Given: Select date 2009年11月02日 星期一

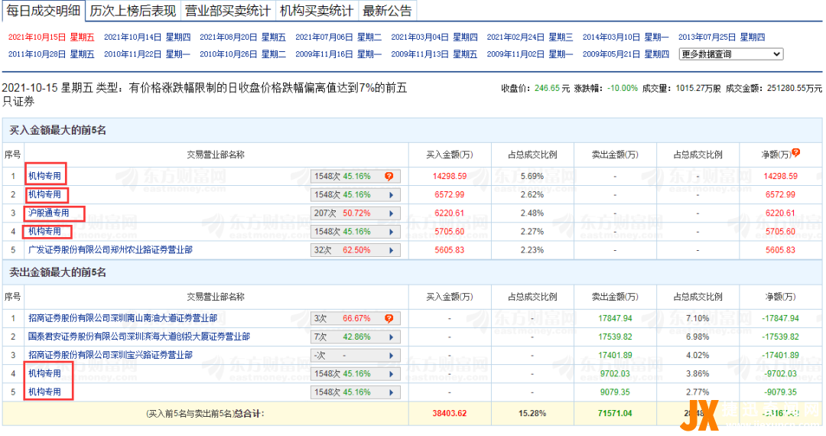Looking at the screenshot, I should click(x=530, y=54).
